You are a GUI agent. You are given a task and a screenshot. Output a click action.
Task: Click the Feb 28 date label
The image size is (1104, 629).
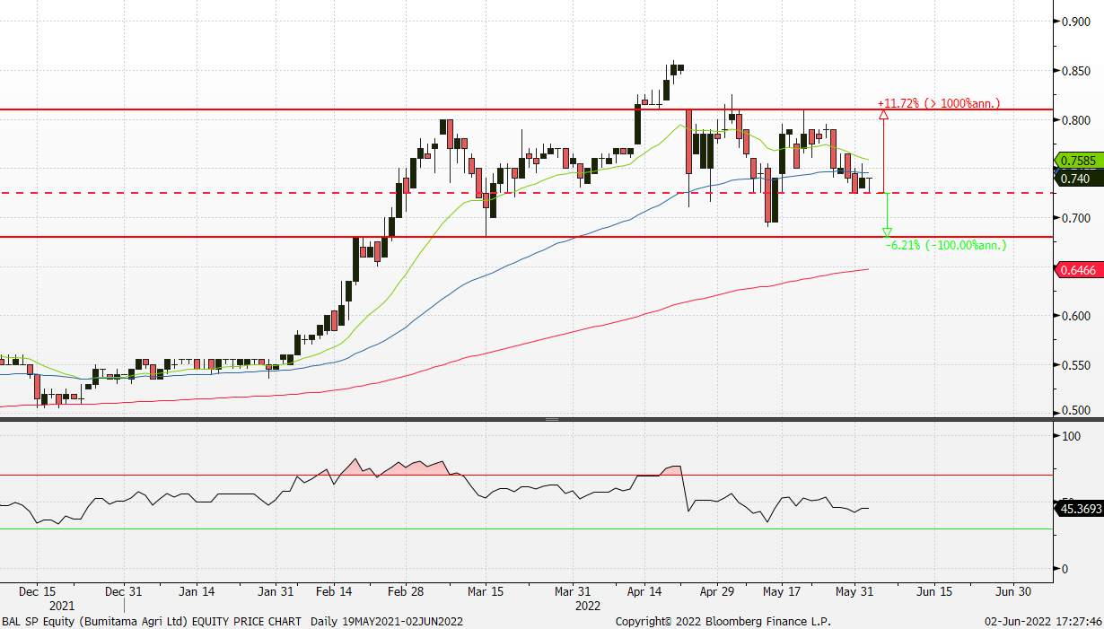point(405,592)
